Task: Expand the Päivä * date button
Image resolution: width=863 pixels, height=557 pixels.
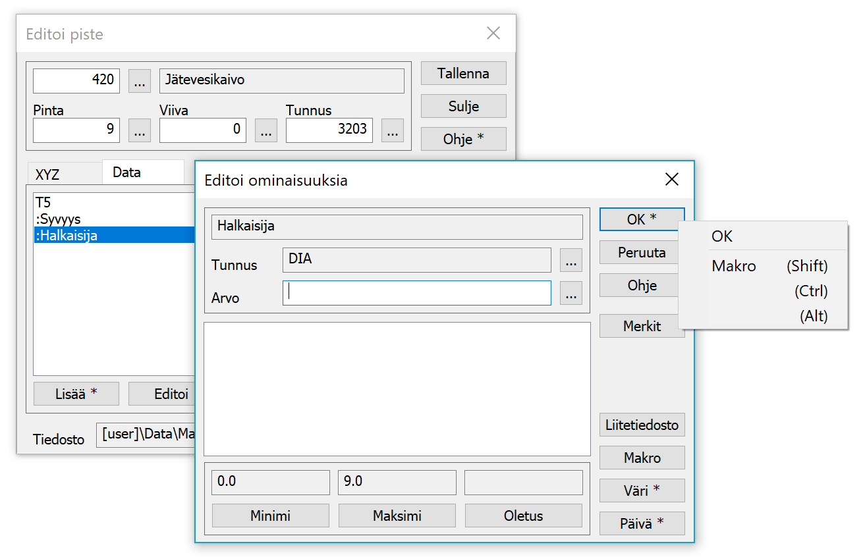Action: coord(642,523)
